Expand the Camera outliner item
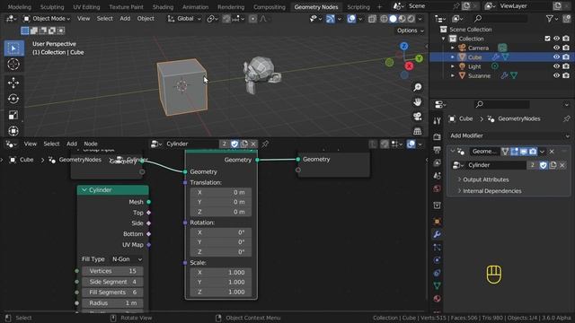 click(453, 48)
